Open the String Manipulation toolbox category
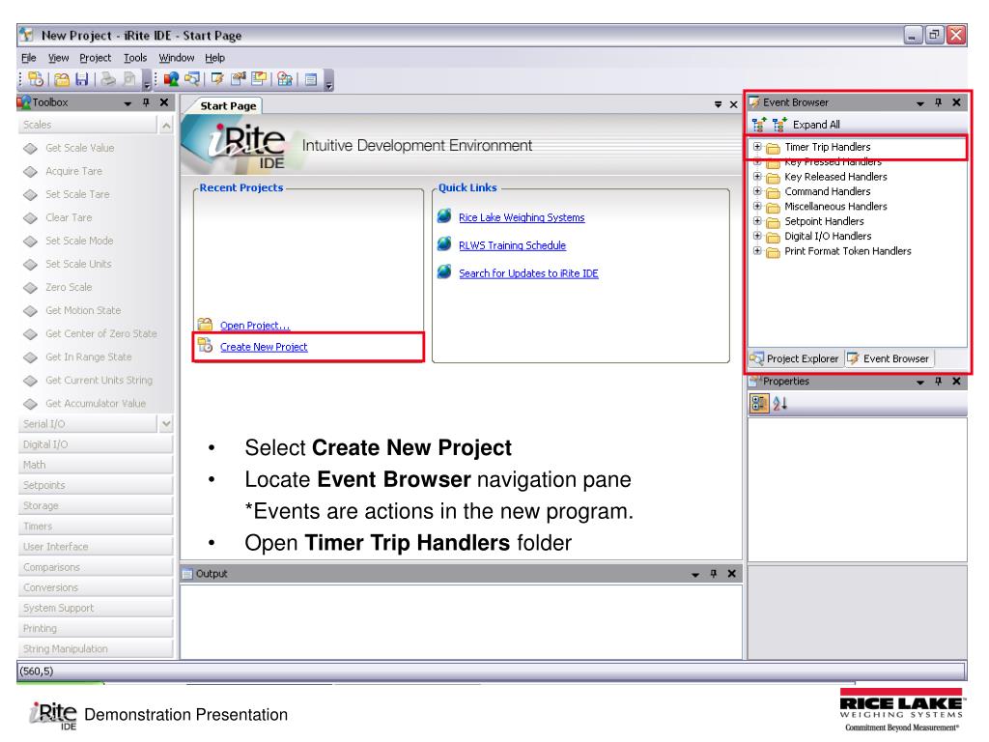The width and height of the screenshot is (989, 742). (x=96, y=648)
